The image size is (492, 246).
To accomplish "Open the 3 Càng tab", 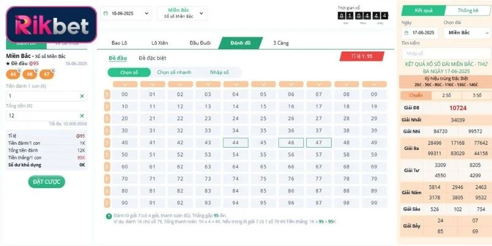I will 281,43.
